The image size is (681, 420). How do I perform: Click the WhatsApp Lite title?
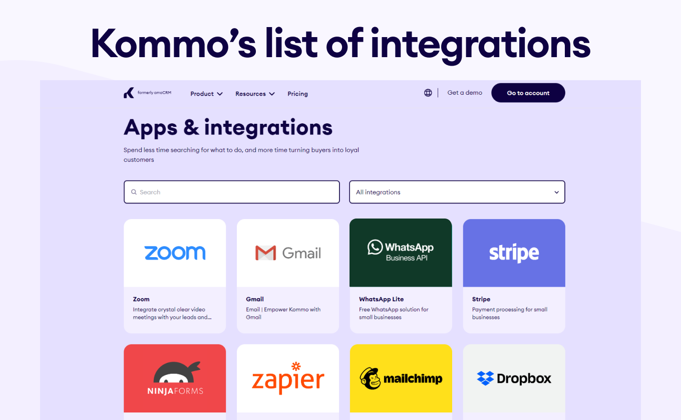point(381,299)
